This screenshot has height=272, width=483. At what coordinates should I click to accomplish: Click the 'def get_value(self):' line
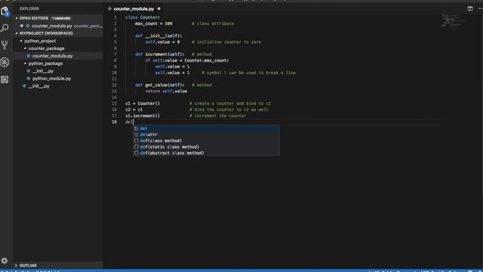coord(159,85)
